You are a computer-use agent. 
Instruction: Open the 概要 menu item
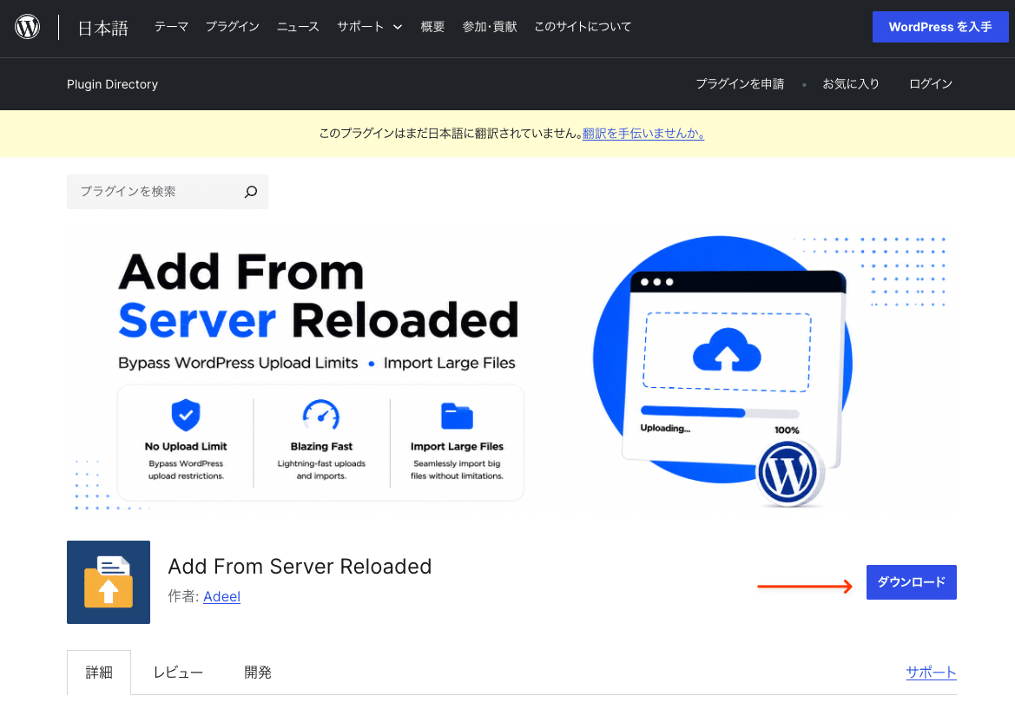[432, 27]
